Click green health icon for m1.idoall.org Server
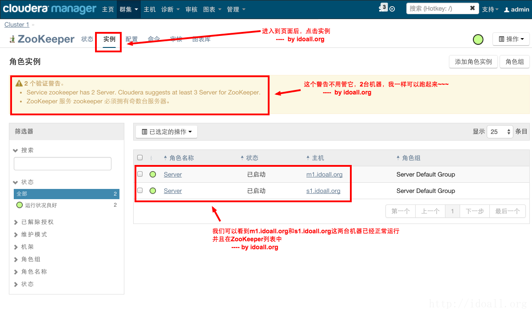 (x=153, y=175)
